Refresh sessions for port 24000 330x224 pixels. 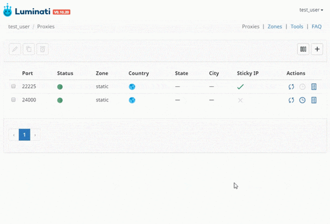(x=291, y=100)
